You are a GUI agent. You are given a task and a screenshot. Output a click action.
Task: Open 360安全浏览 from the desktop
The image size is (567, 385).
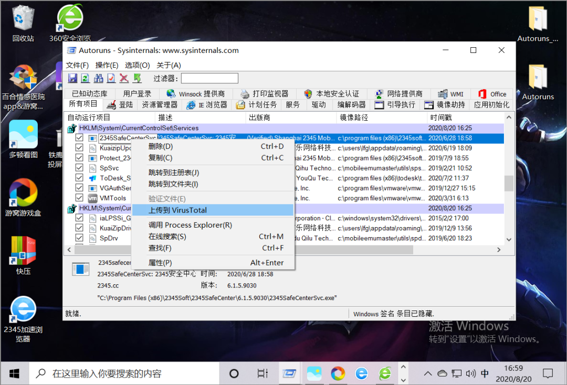[x=70, y=16]
